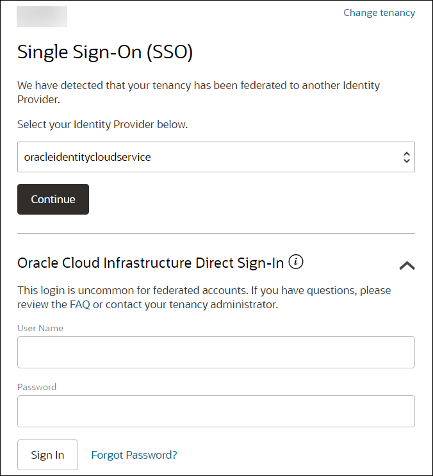433x476 pixels.
Task: Click the User Name field label
Action: (40, 328)
